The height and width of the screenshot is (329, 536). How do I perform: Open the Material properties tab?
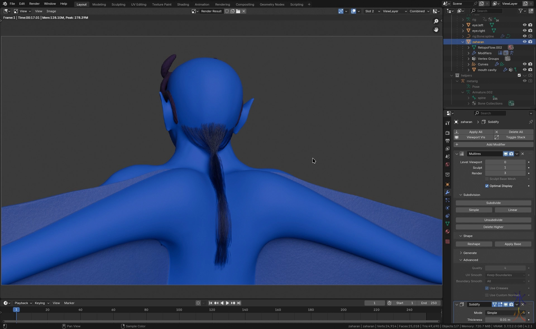click(x=448, y=231)
